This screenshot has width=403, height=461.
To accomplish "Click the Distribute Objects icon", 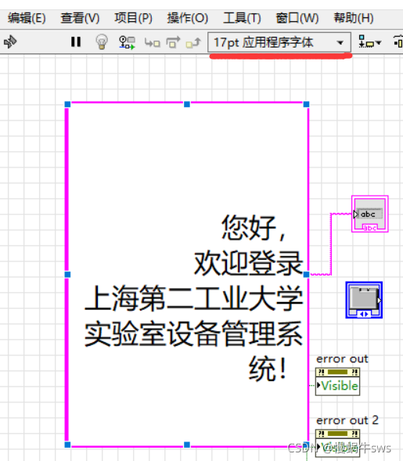I will pos(398,41).
